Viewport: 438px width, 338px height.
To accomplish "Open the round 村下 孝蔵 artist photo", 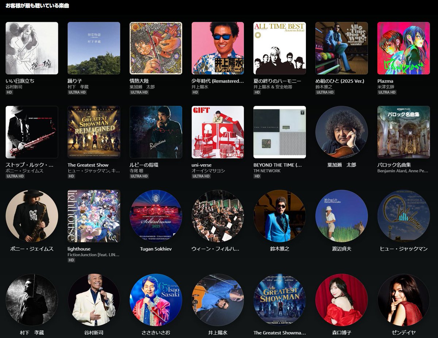I will click(x=32, y=300).
